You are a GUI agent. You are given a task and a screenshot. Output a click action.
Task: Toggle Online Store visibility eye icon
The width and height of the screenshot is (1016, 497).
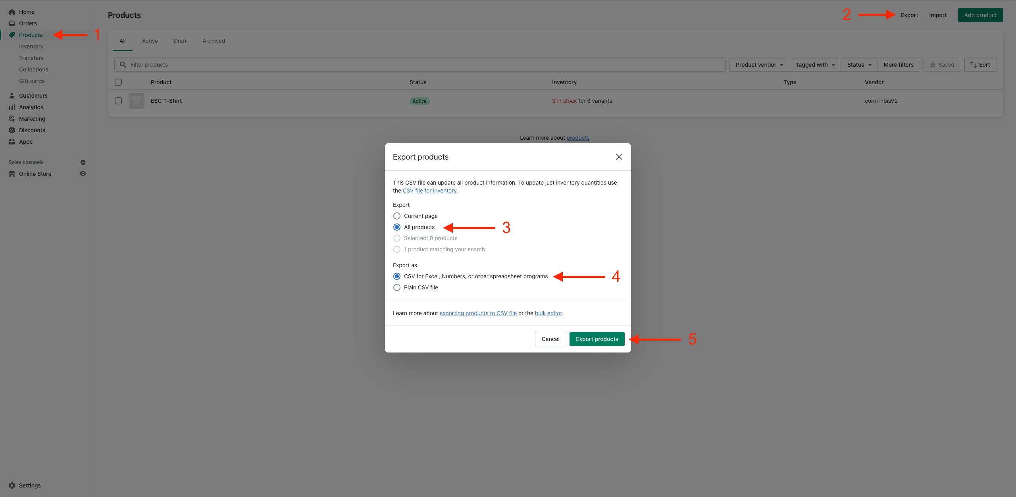pos(83,173)
